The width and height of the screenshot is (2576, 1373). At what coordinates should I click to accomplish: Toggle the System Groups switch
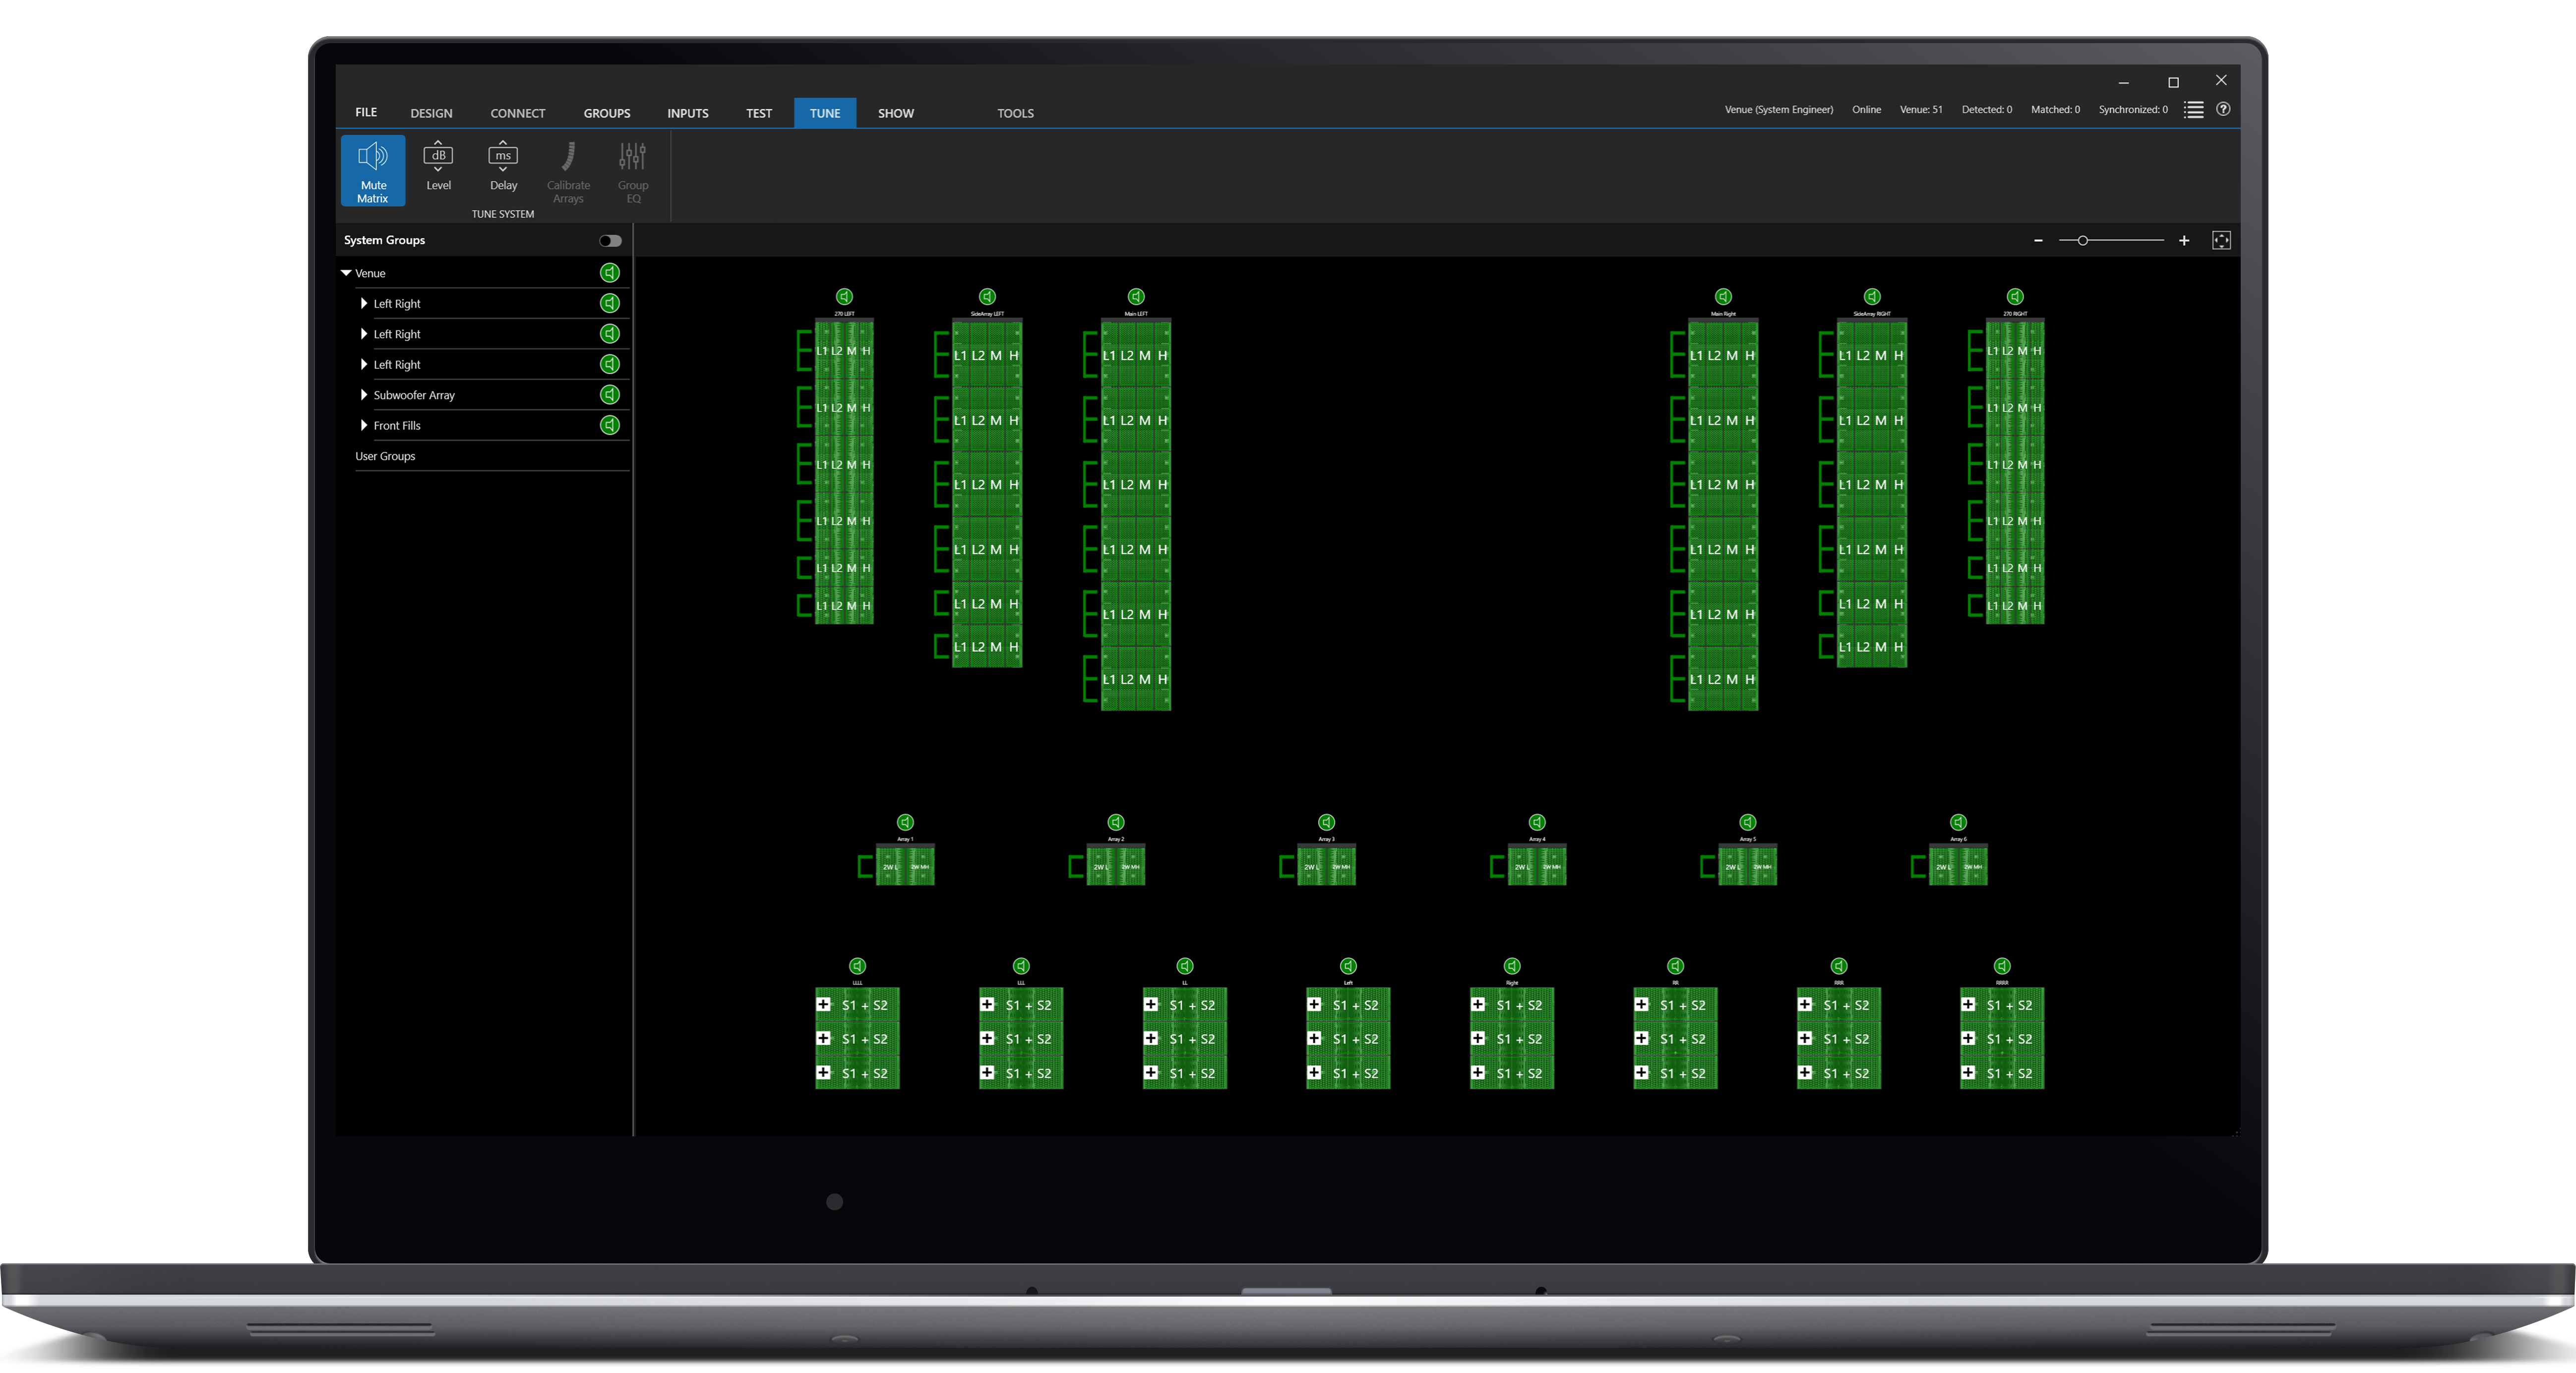[x=610, y=241]
